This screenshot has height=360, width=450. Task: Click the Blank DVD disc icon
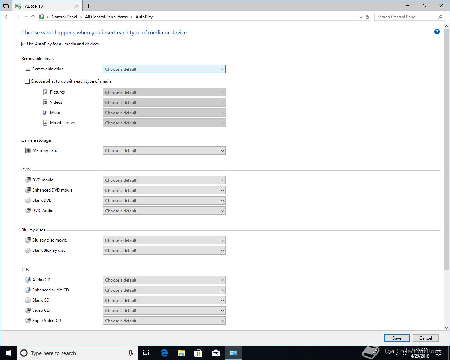28,200
